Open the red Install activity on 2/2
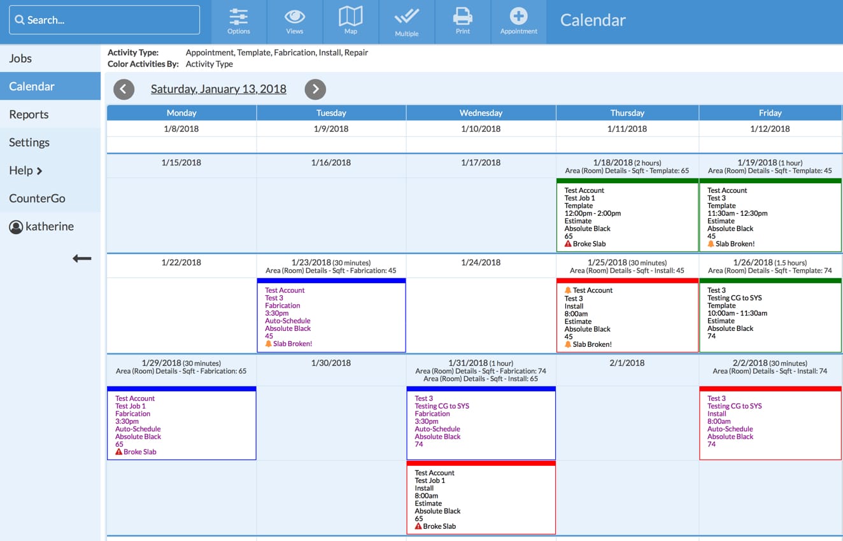The image size is (843, 541). (770, 423)
